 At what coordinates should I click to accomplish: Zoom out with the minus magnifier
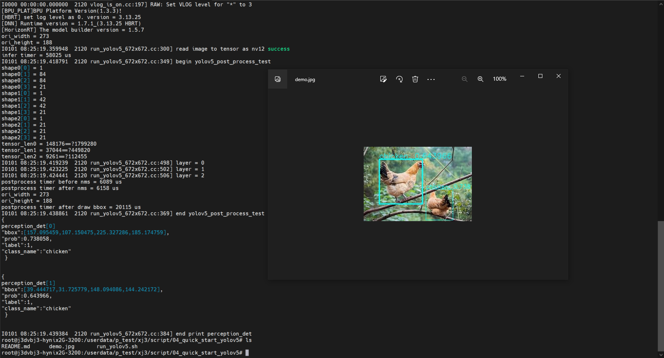tap(465, 79)
